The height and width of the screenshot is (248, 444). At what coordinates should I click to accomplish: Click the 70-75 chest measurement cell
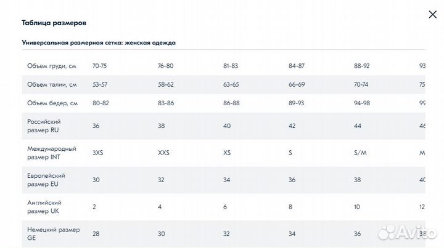click(100, 66)
